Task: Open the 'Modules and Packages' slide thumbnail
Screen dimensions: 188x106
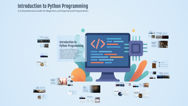Action: [163, 75]
